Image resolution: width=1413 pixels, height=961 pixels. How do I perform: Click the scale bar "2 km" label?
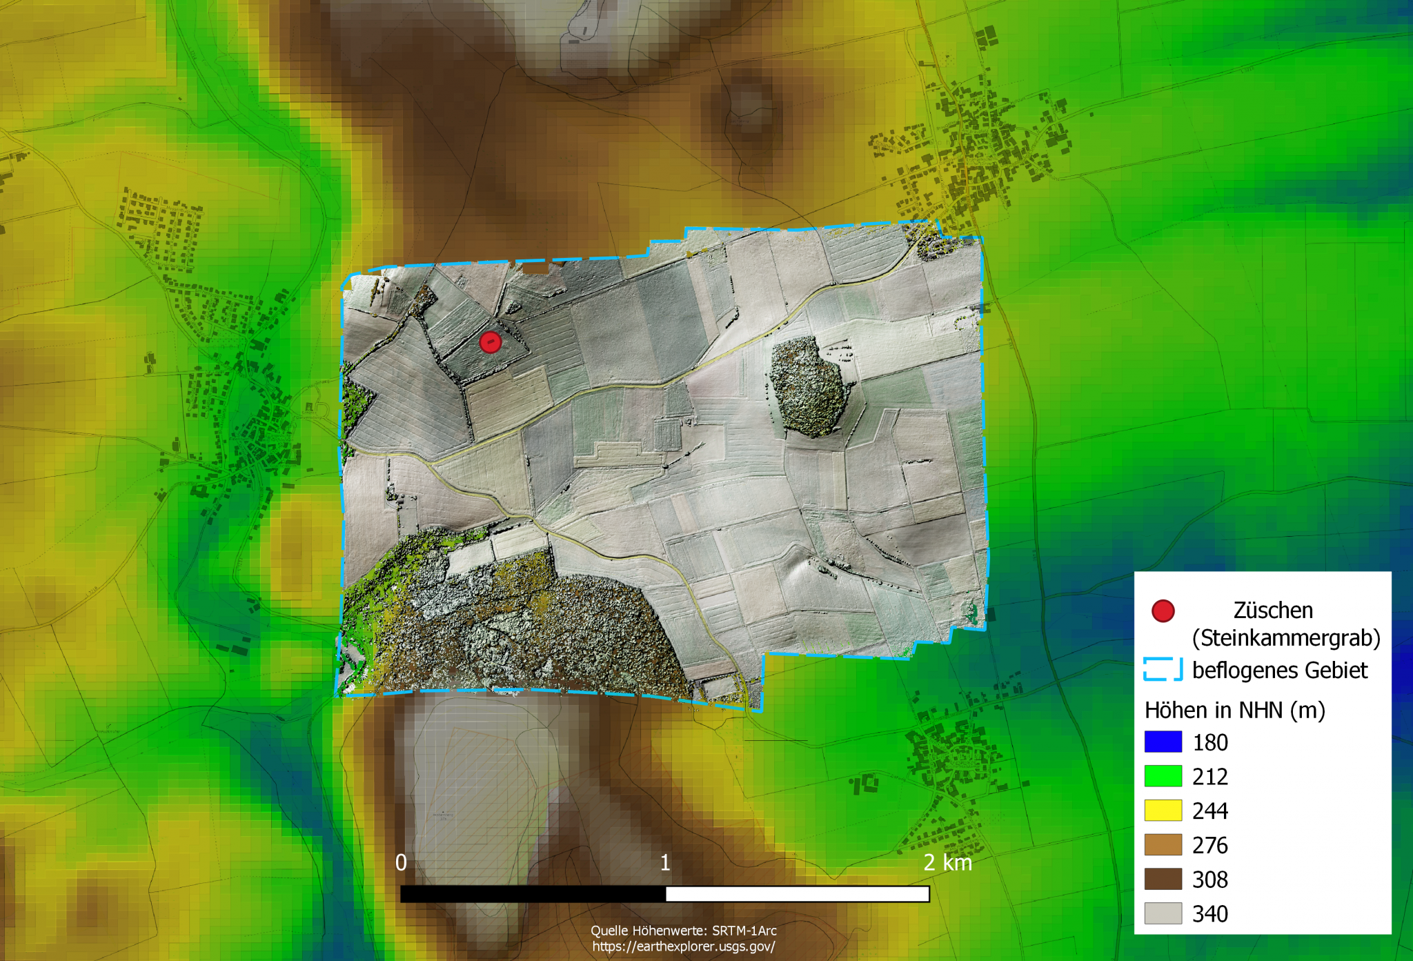click(948, 862)
